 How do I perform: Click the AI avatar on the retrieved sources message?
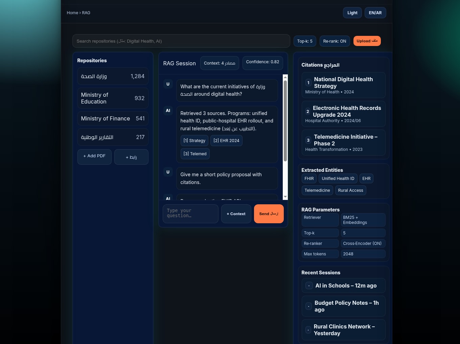point(168,111)
